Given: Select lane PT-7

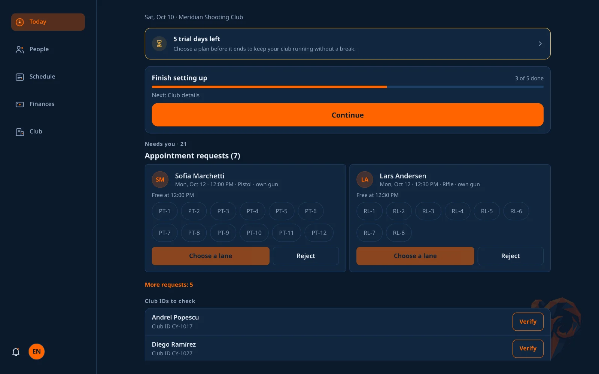Looking at the screenshot, I should coord(165,233).
